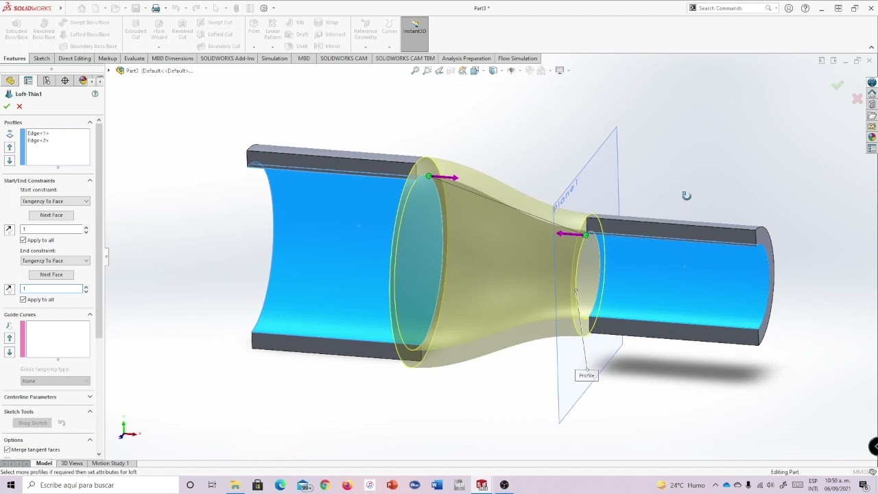Click the taskbar search box
Image resolution: width=878 pixels, height=494 pixels.
102,485
